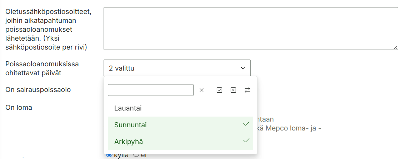Collapse the list using the dropdown chevron arrow
The width and height of the screenshot is (400, 159).
[x=243, y=68]
